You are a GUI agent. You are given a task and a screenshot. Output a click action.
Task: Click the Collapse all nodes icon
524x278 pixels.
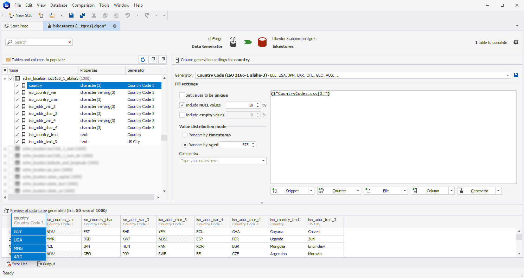pos(162,59)
